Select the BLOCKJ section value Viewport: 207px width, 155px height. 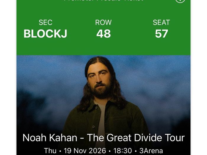46,34
